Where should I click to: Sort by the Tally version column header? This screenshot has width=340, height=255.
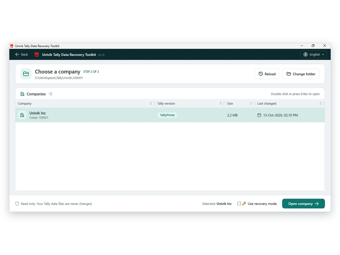coord(190,103)
